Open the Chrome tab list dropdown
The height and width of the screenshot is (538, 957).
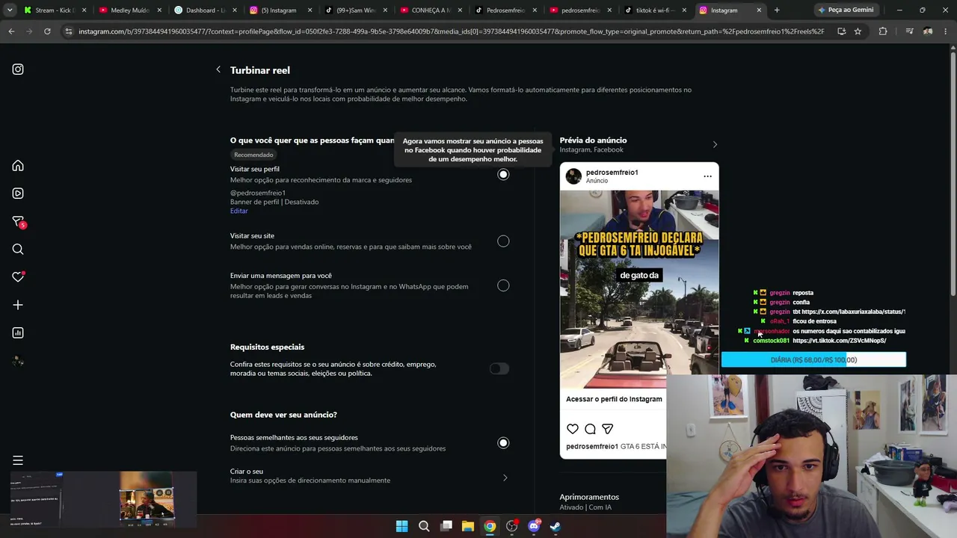10,10
